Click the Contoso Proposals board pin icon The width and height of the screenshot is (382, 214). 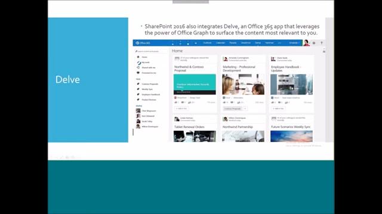point(138,84)
